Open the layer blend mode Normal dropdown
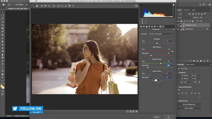Image resolution: width=212 pixels, height=119 pixels. pyautogui.click(x=185, y=18)
